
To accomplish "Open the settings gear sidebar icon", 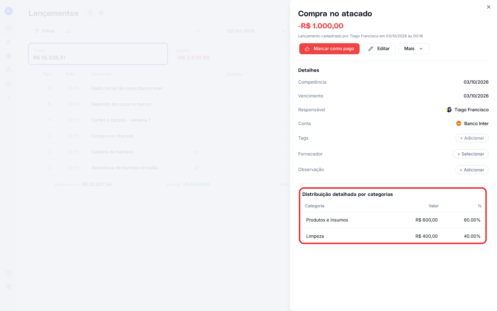I will pyautogui.click(x=9, y=286).
